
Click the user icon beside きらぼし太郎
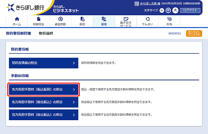[x=137, y=3]
